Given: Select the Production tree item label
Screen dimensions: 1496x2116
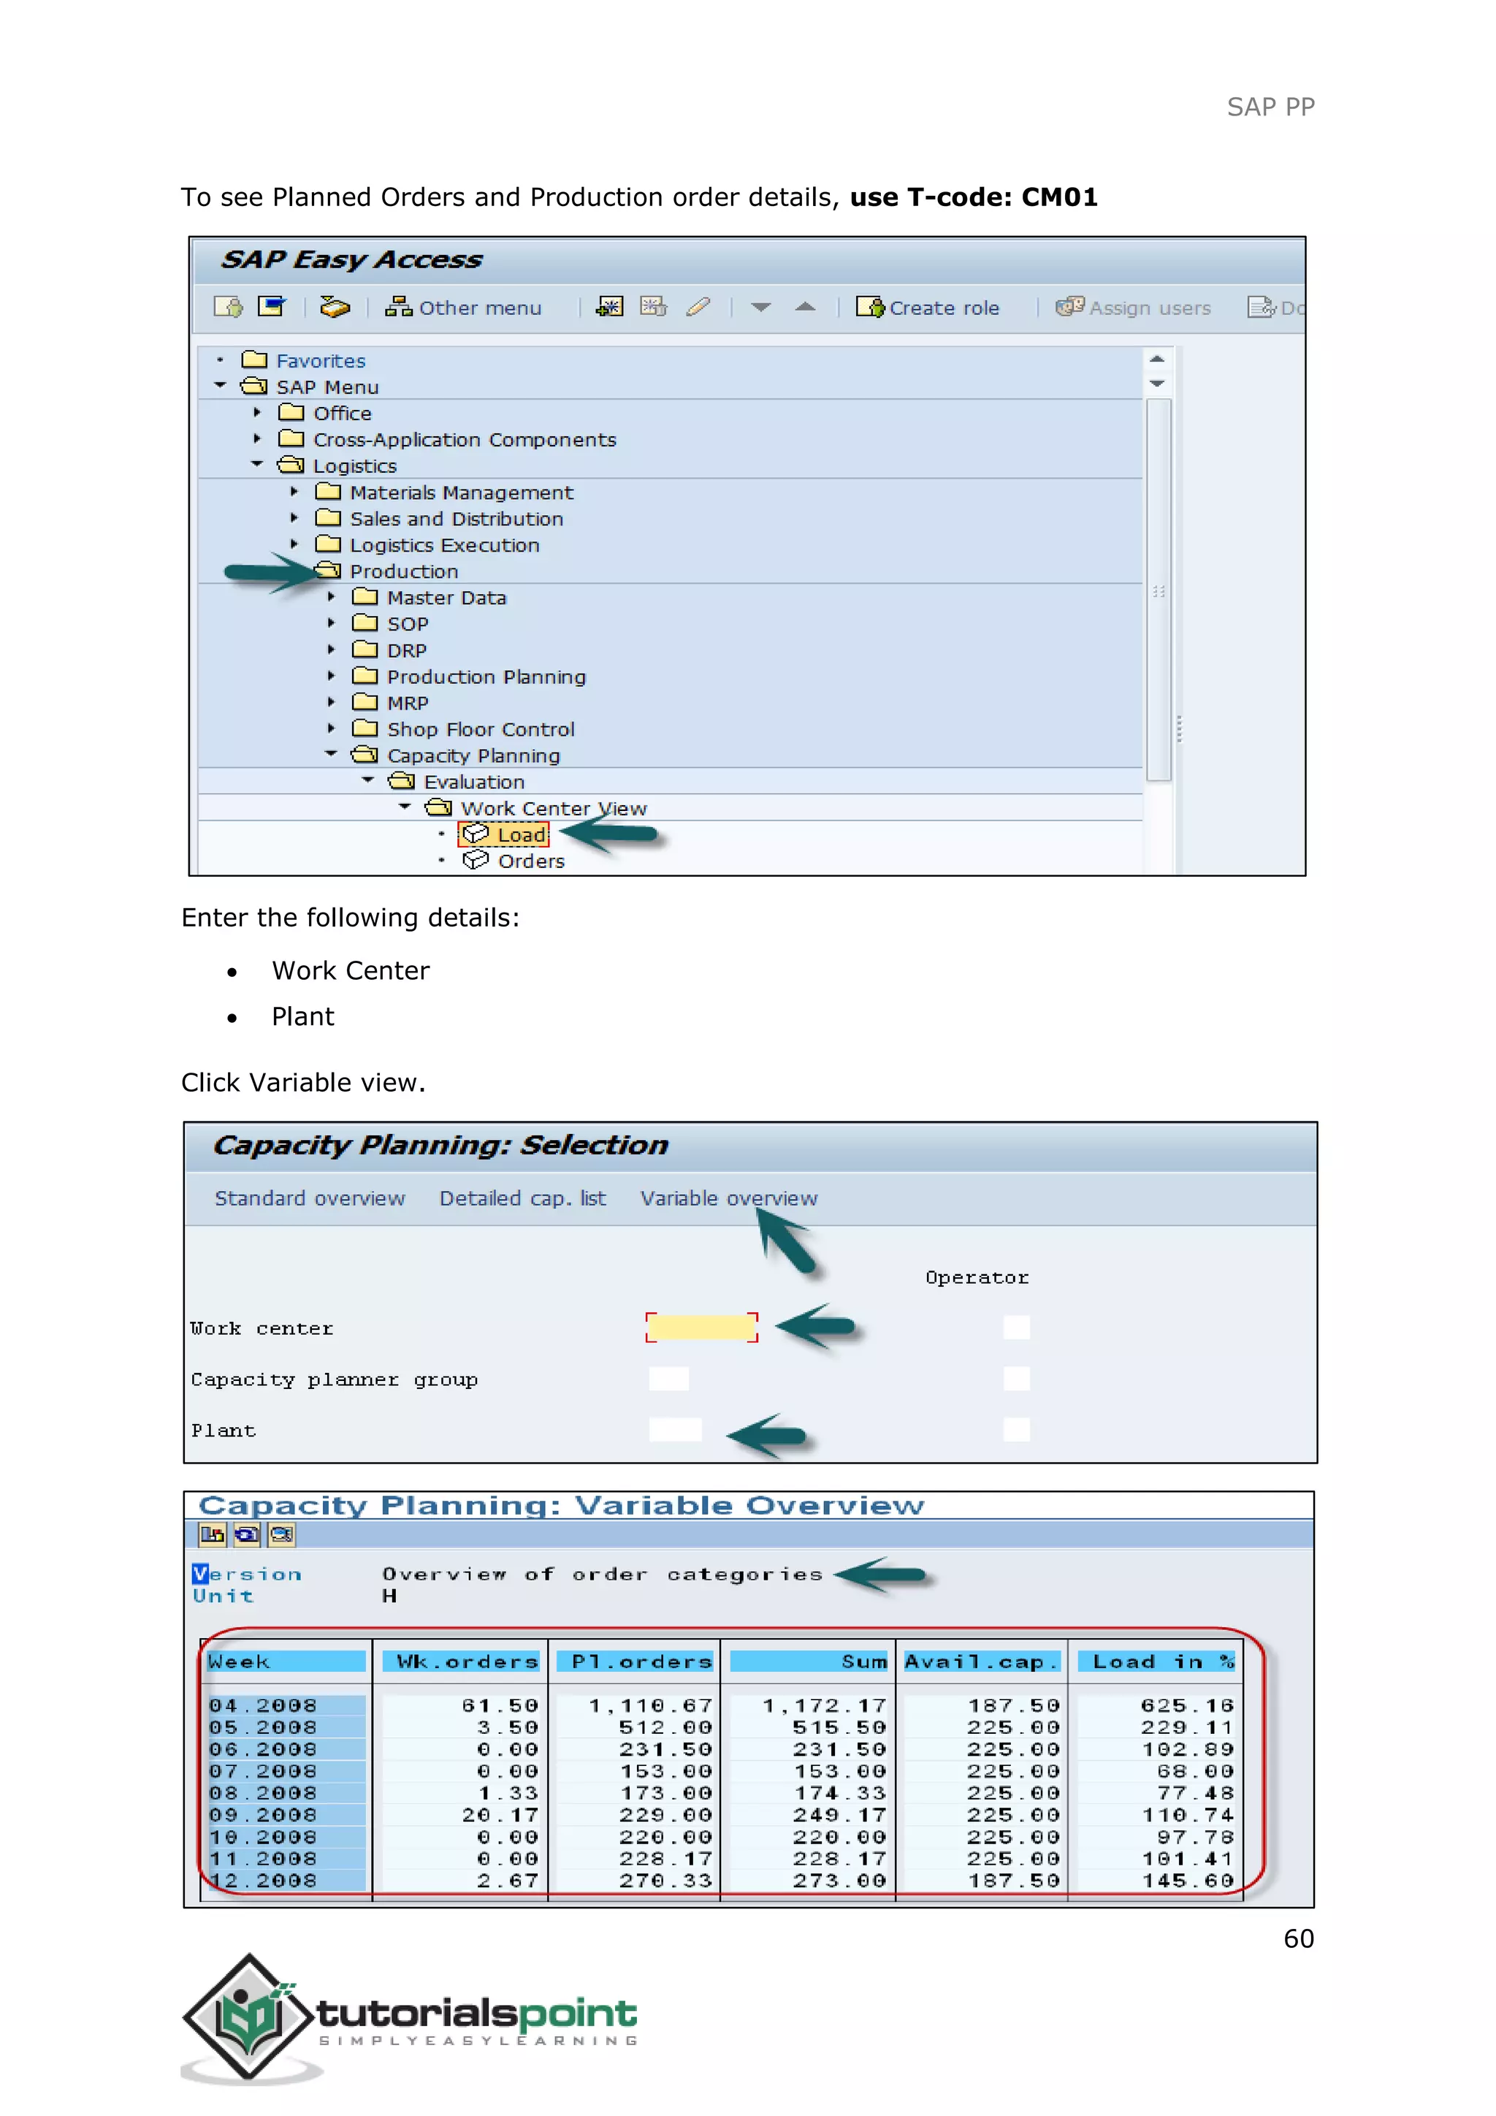Looking at the screenshot, I should 405,571.
